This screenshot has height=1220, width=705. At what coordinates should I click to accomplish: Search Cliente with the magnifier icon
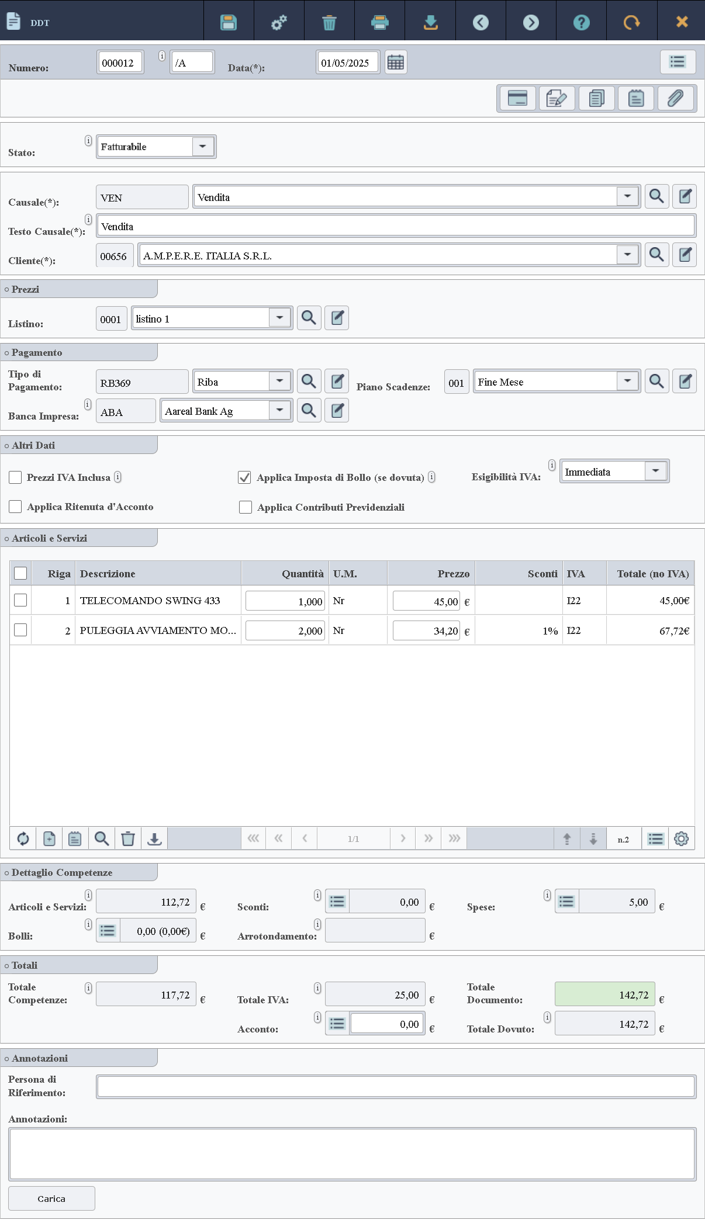pyautogui.click(x=656, y=255)
